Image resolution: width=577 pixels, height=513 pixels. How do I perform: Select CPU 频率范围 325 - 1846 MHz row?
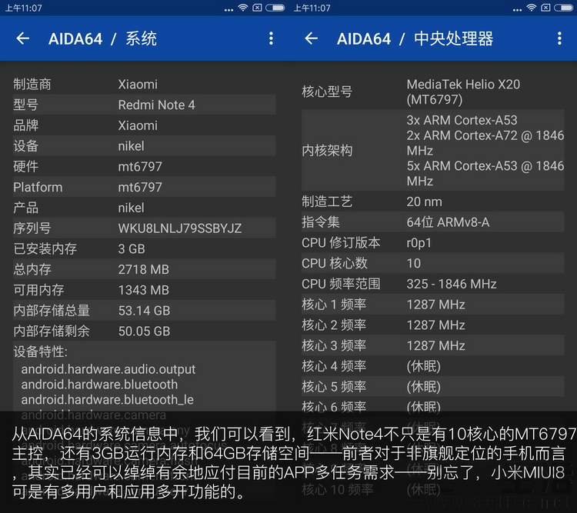point(432,284)
